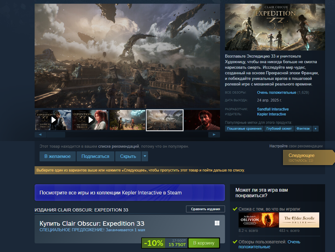Open the large floating city screenshot
335x252 pixels.
click(x=127, y=56)
